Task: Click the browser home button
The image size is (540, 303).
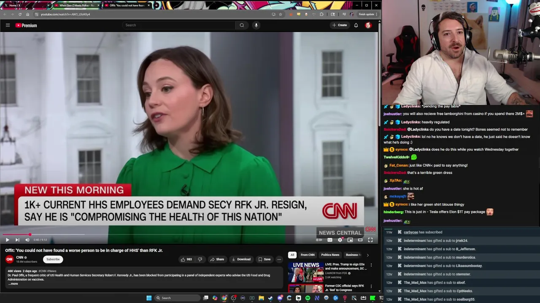Action: (27, 14)
